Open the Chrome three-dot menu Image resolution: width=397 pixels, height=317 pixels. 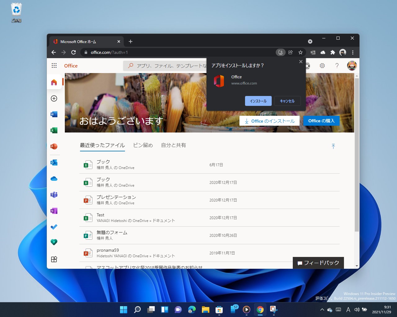(x=353, y=52)
